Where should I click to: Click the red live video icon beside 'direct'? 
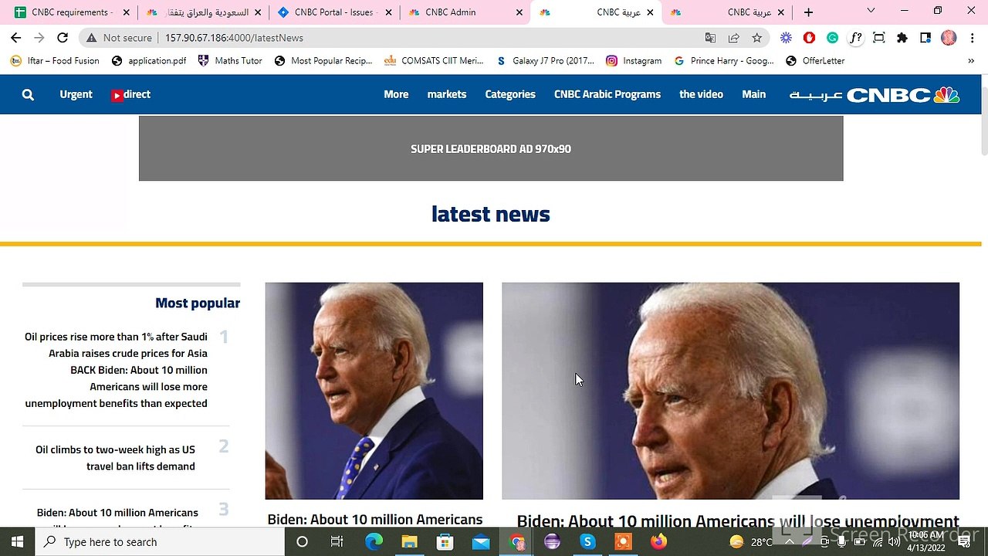pyautogui.click(x=117, y=96)
